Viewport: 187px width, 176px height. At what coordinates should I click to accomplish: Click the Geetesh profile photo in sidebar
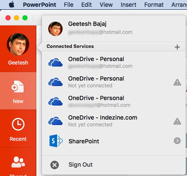pos(18,44)
